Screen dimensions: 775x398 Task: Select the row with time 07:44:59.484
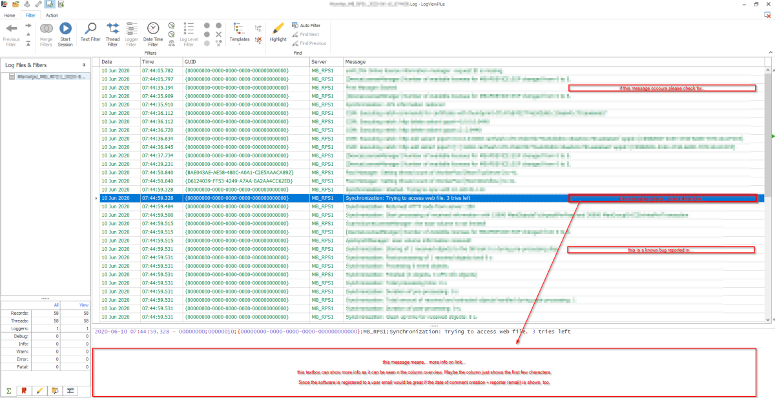click(431, 206)
